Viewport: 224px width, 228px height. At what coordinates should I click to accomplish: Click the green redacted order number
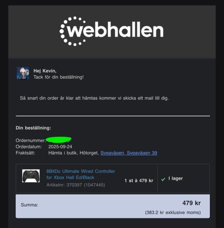click(x=58, y=140)
